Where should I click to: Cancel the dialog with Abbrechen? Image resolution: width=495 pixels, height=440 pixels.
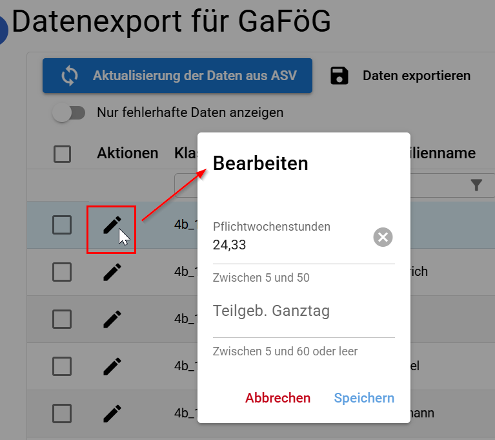(278, 398)
